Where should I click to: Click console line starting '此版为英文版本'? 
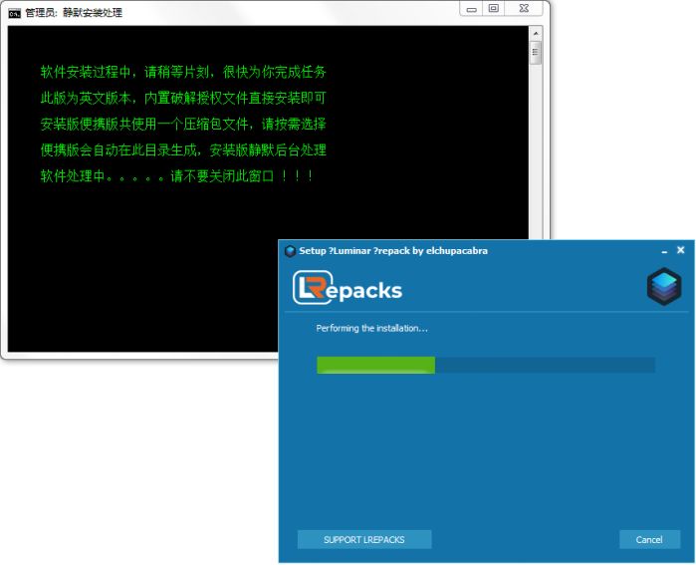[x=183, y=99]
